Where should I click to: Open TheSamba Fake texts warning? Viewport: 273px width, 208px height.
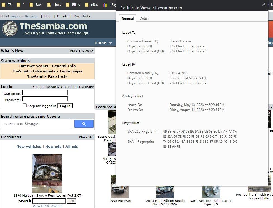coord(47,76)
